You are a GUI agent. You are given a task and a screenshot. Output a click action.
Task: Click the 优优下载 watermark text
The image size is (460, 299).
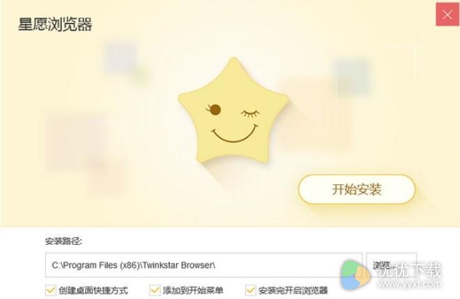click(x=410, y=270)
